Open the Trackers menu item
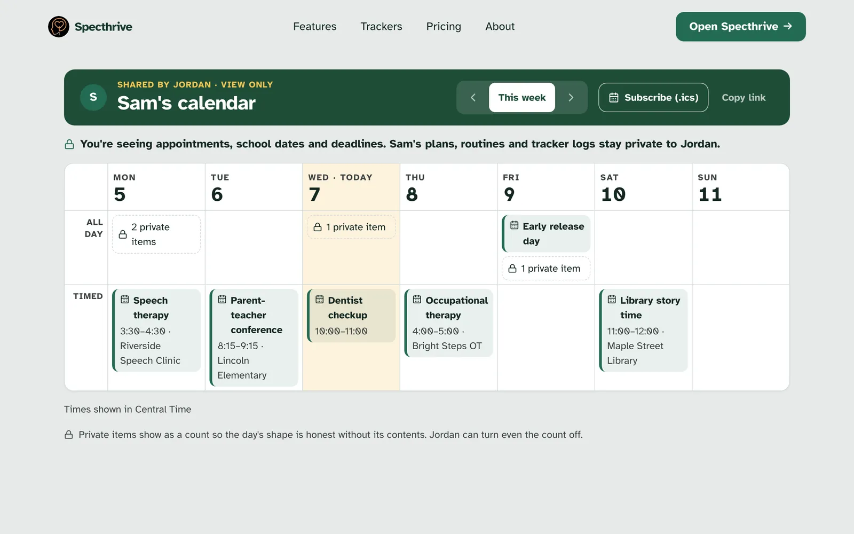The image size is (854, 534). [x=381, y=27]
